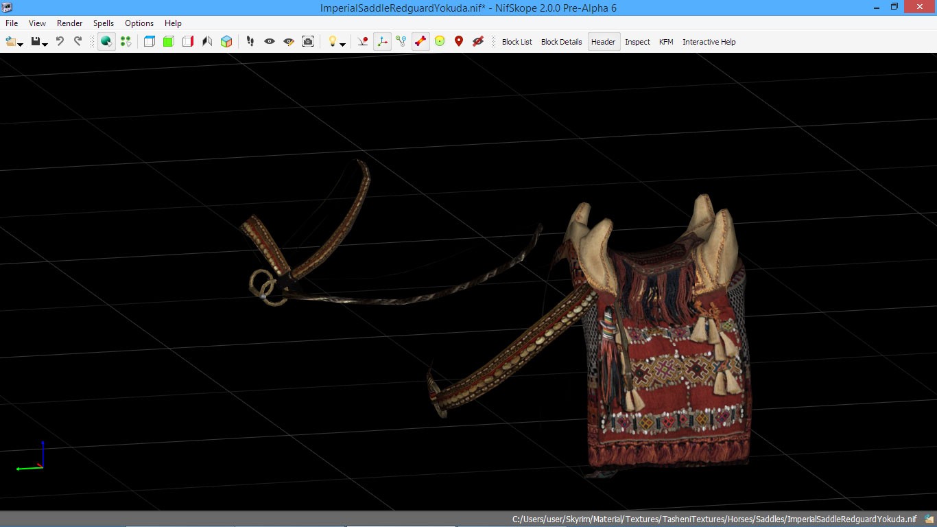Click the Undo arrow icon
937x527 pixels.
(x=60, y=41)
